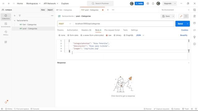Click the Send button
Screen dimensions: 198x111
pos(180,24)
